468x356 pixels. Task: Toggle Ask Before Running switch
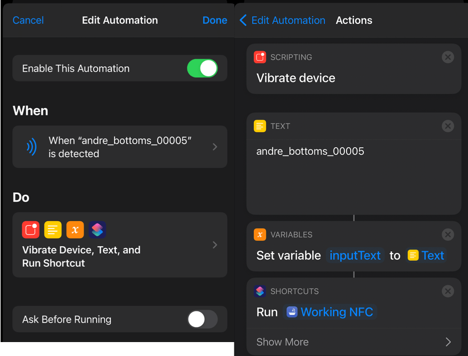tap(203, 319)
